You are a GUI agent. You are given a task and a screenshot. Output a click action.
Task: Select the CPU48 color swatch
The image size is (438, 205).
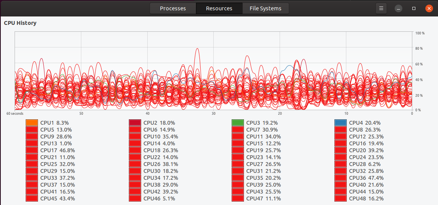click(x=341, y=198)
